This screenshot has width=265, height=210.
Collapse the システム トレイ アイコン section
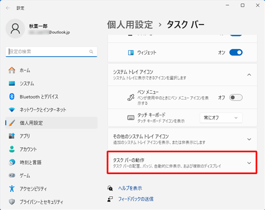click(x=249, y=75)
